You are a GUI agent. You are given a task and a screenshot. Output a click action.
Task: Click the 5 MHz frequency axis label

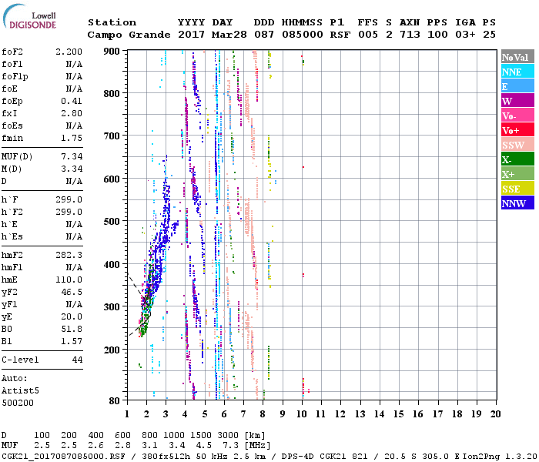205,414
